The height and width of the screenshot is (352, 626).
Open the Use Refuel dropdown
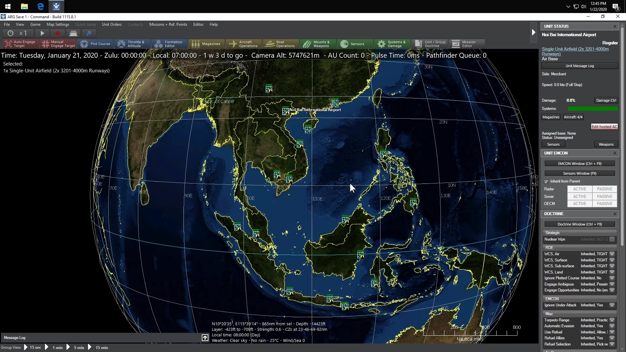(x=612, y=332)
